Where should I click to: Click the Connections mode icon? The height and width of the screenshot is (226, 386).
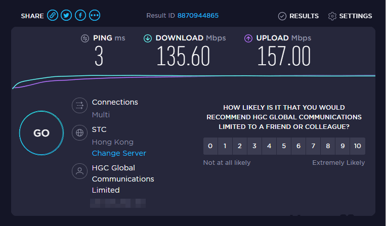click(79, 105)
